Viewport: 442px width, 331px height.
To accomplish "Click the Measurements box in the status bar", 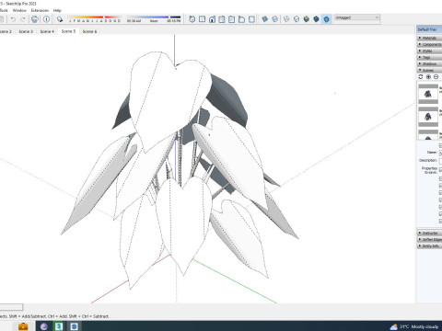I will (11, 307).
